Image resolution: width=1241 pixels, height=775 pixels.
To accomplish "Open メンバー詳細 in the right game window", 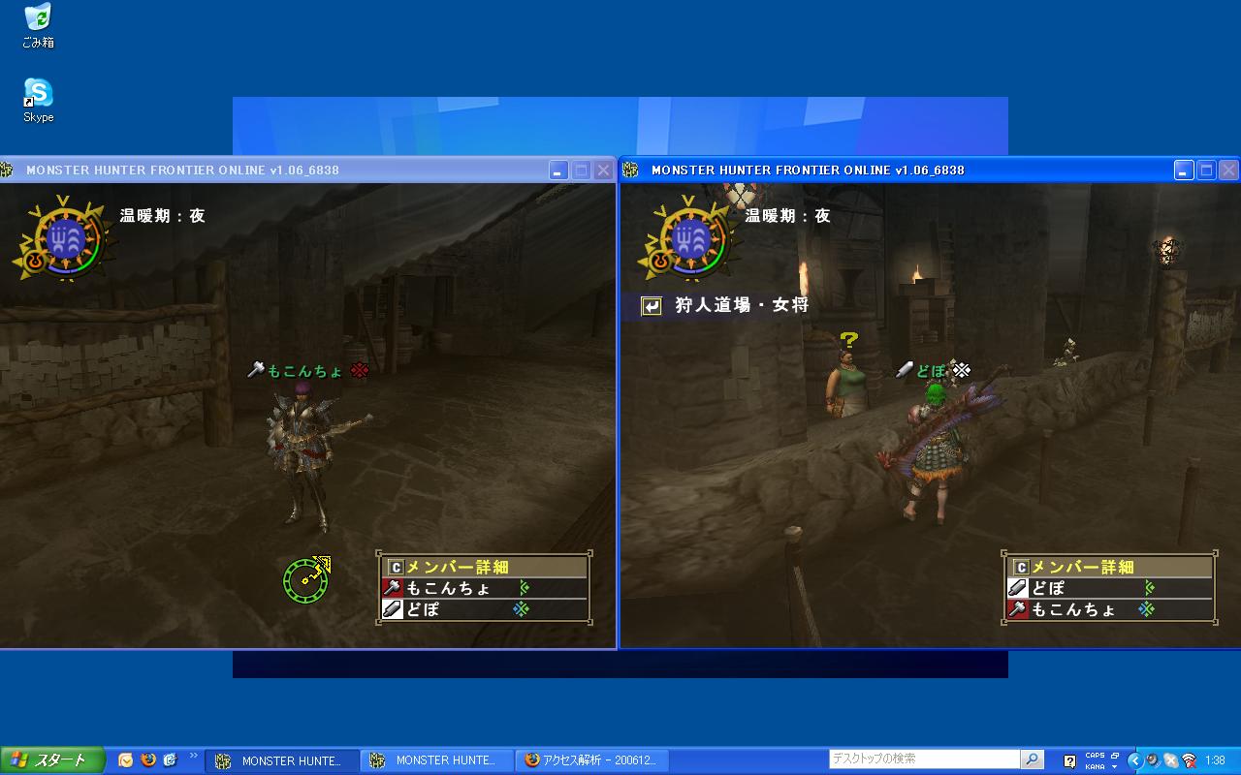I will coord(1111,567).
